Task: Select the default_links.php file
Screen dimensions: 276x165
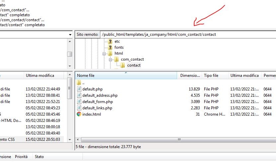Action: click(x=97, y=108)
